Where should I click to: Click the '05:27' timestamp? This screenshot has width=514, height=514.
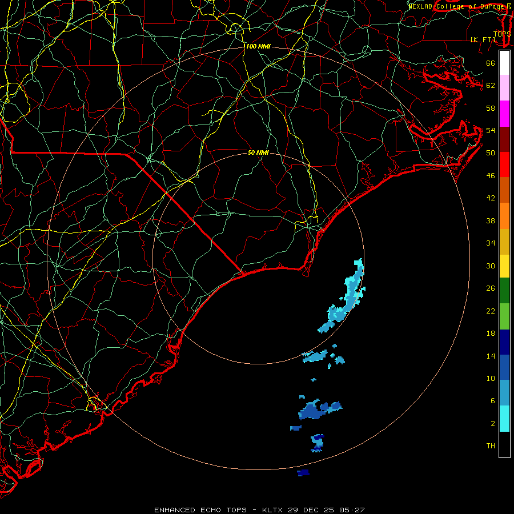coord(351,510)
